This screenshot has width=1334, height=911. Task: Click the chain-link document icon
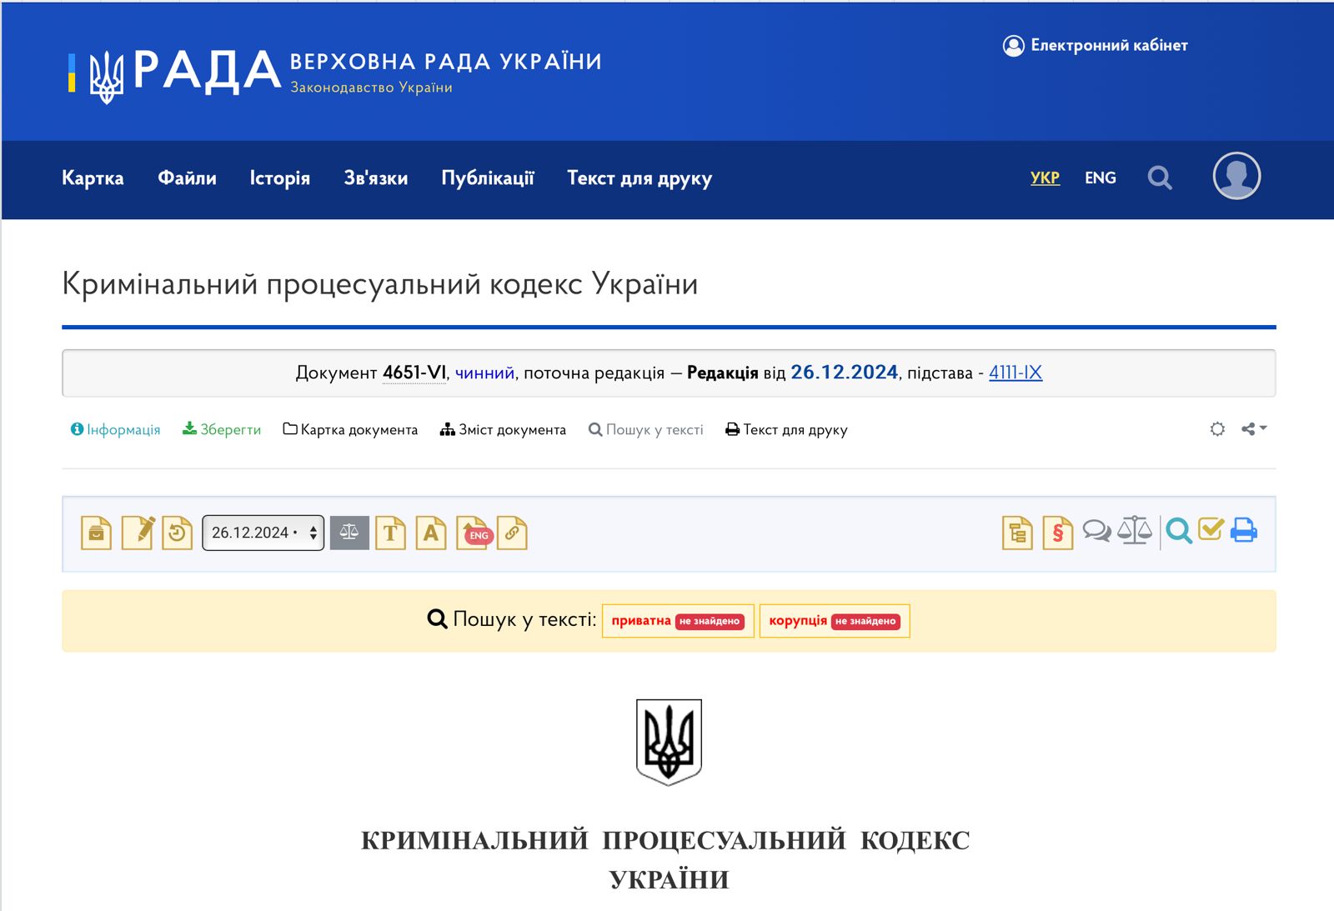point(512,533)
